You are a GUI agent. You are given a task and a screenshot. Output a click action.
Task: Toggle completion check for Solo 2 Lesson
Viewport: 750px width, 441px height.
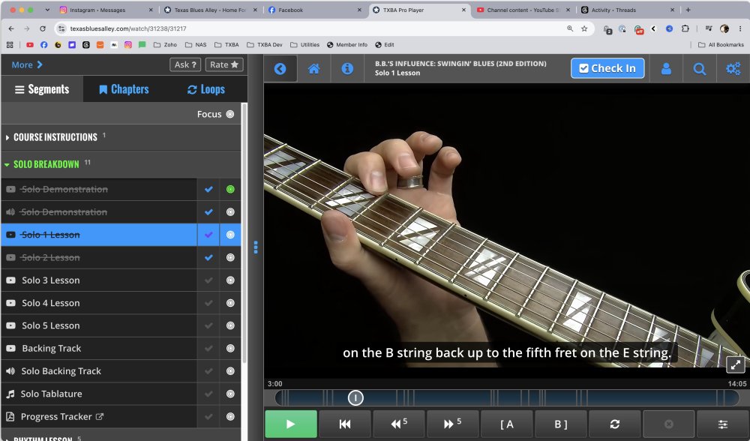[208, 258]
